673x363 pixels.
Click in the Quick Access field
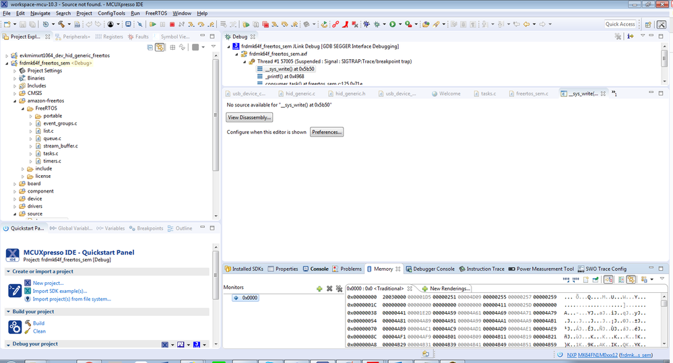point(620,24)
